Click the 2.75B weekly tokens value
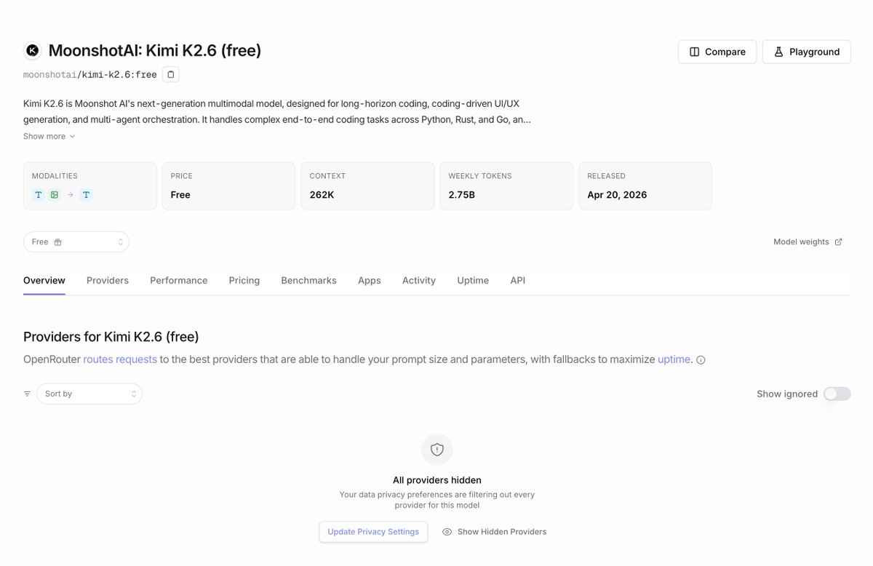 [461, 195]
